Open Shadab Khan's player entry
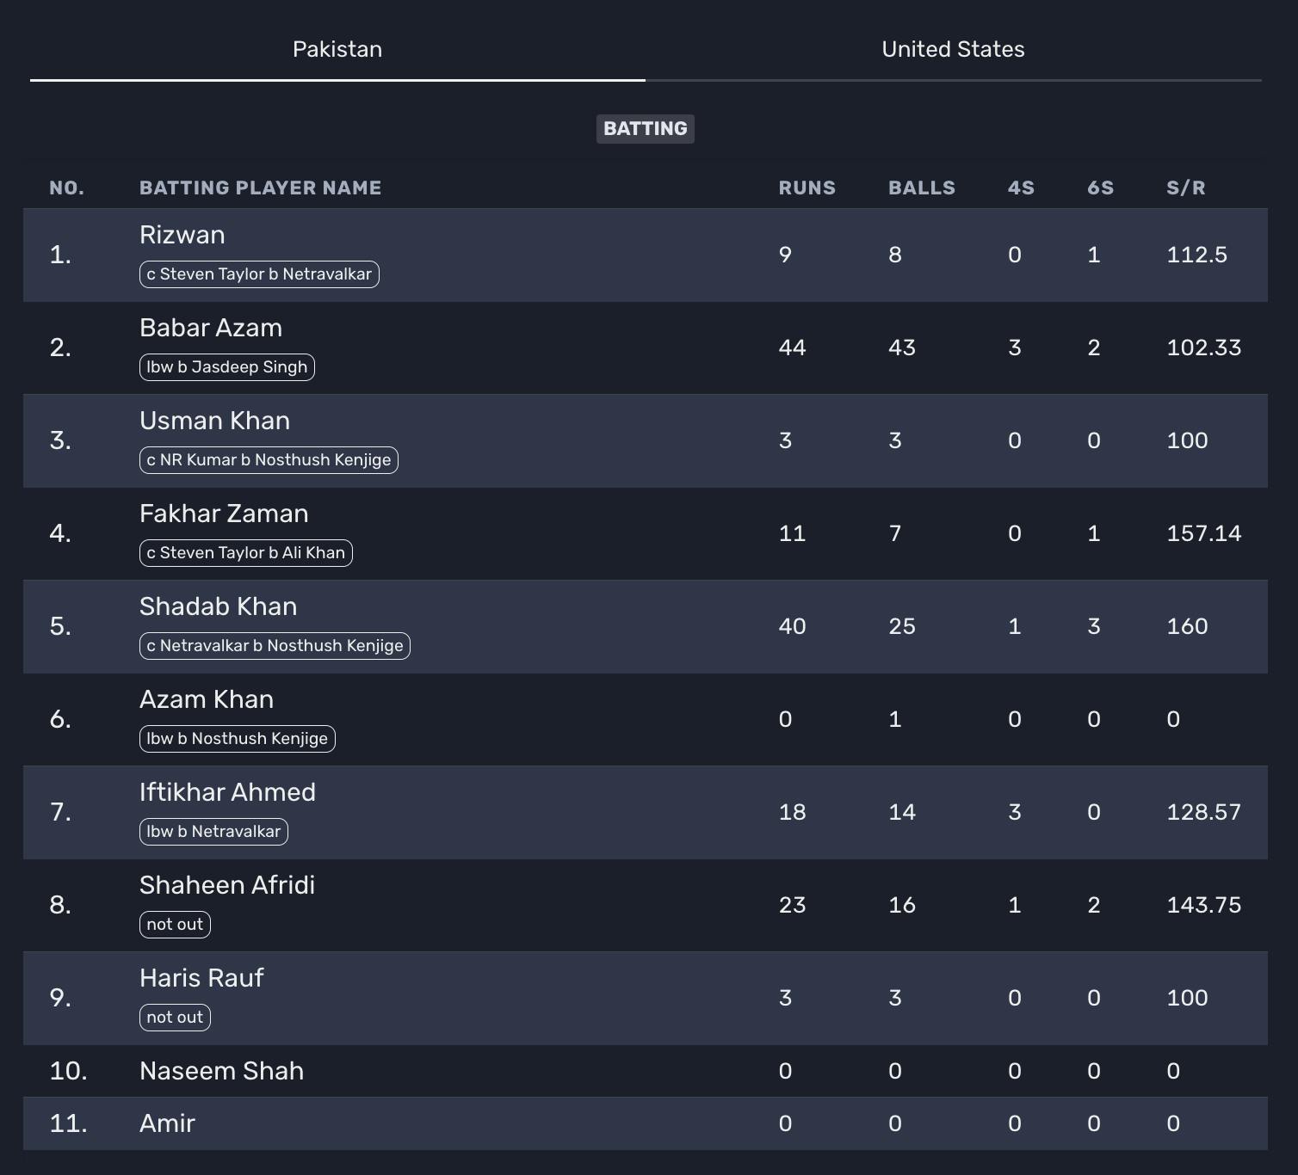 pyautogui.click(x=218, y=606)
